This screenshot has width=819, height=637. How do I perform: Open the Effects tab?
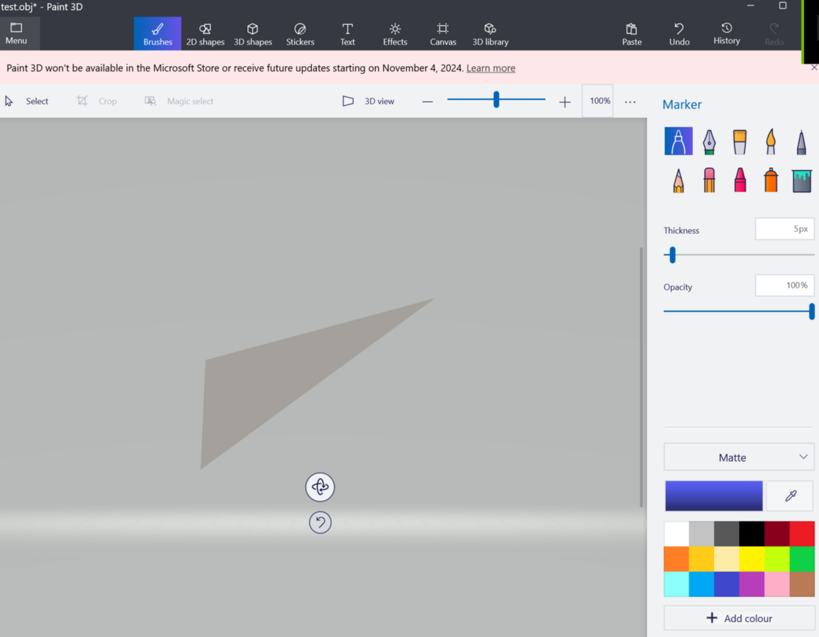click(x=395, y=33)
